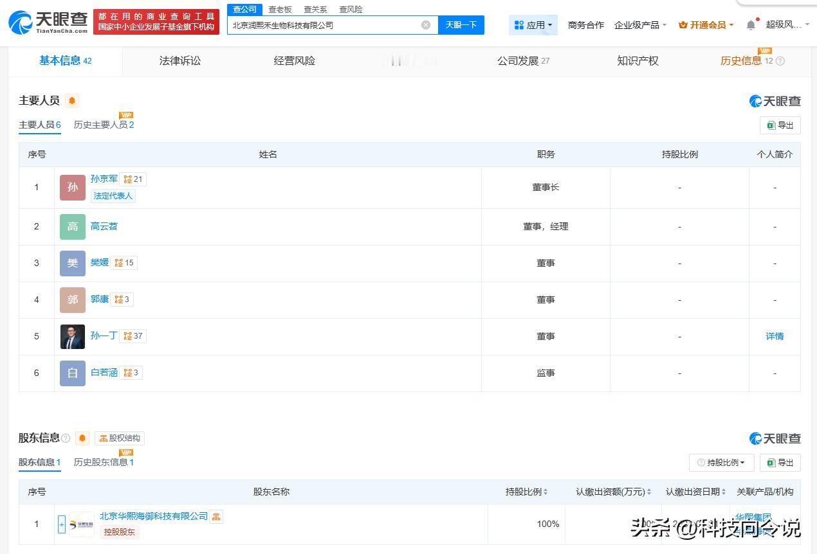Switch to the 法律诉讼 tab

click(180, 61)
